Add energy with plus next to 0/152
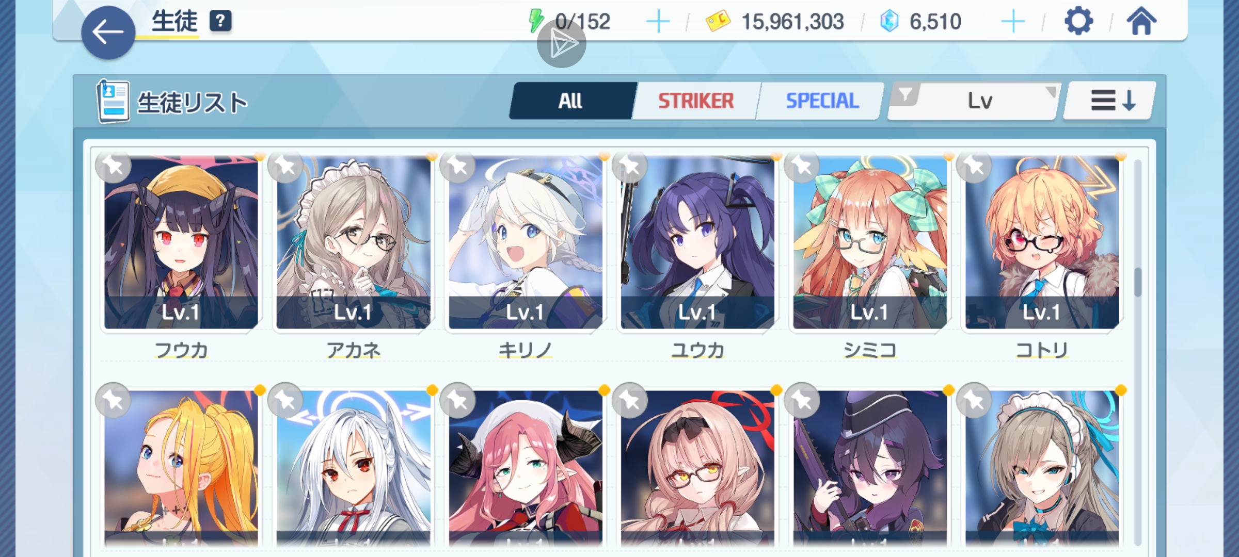 658,22
